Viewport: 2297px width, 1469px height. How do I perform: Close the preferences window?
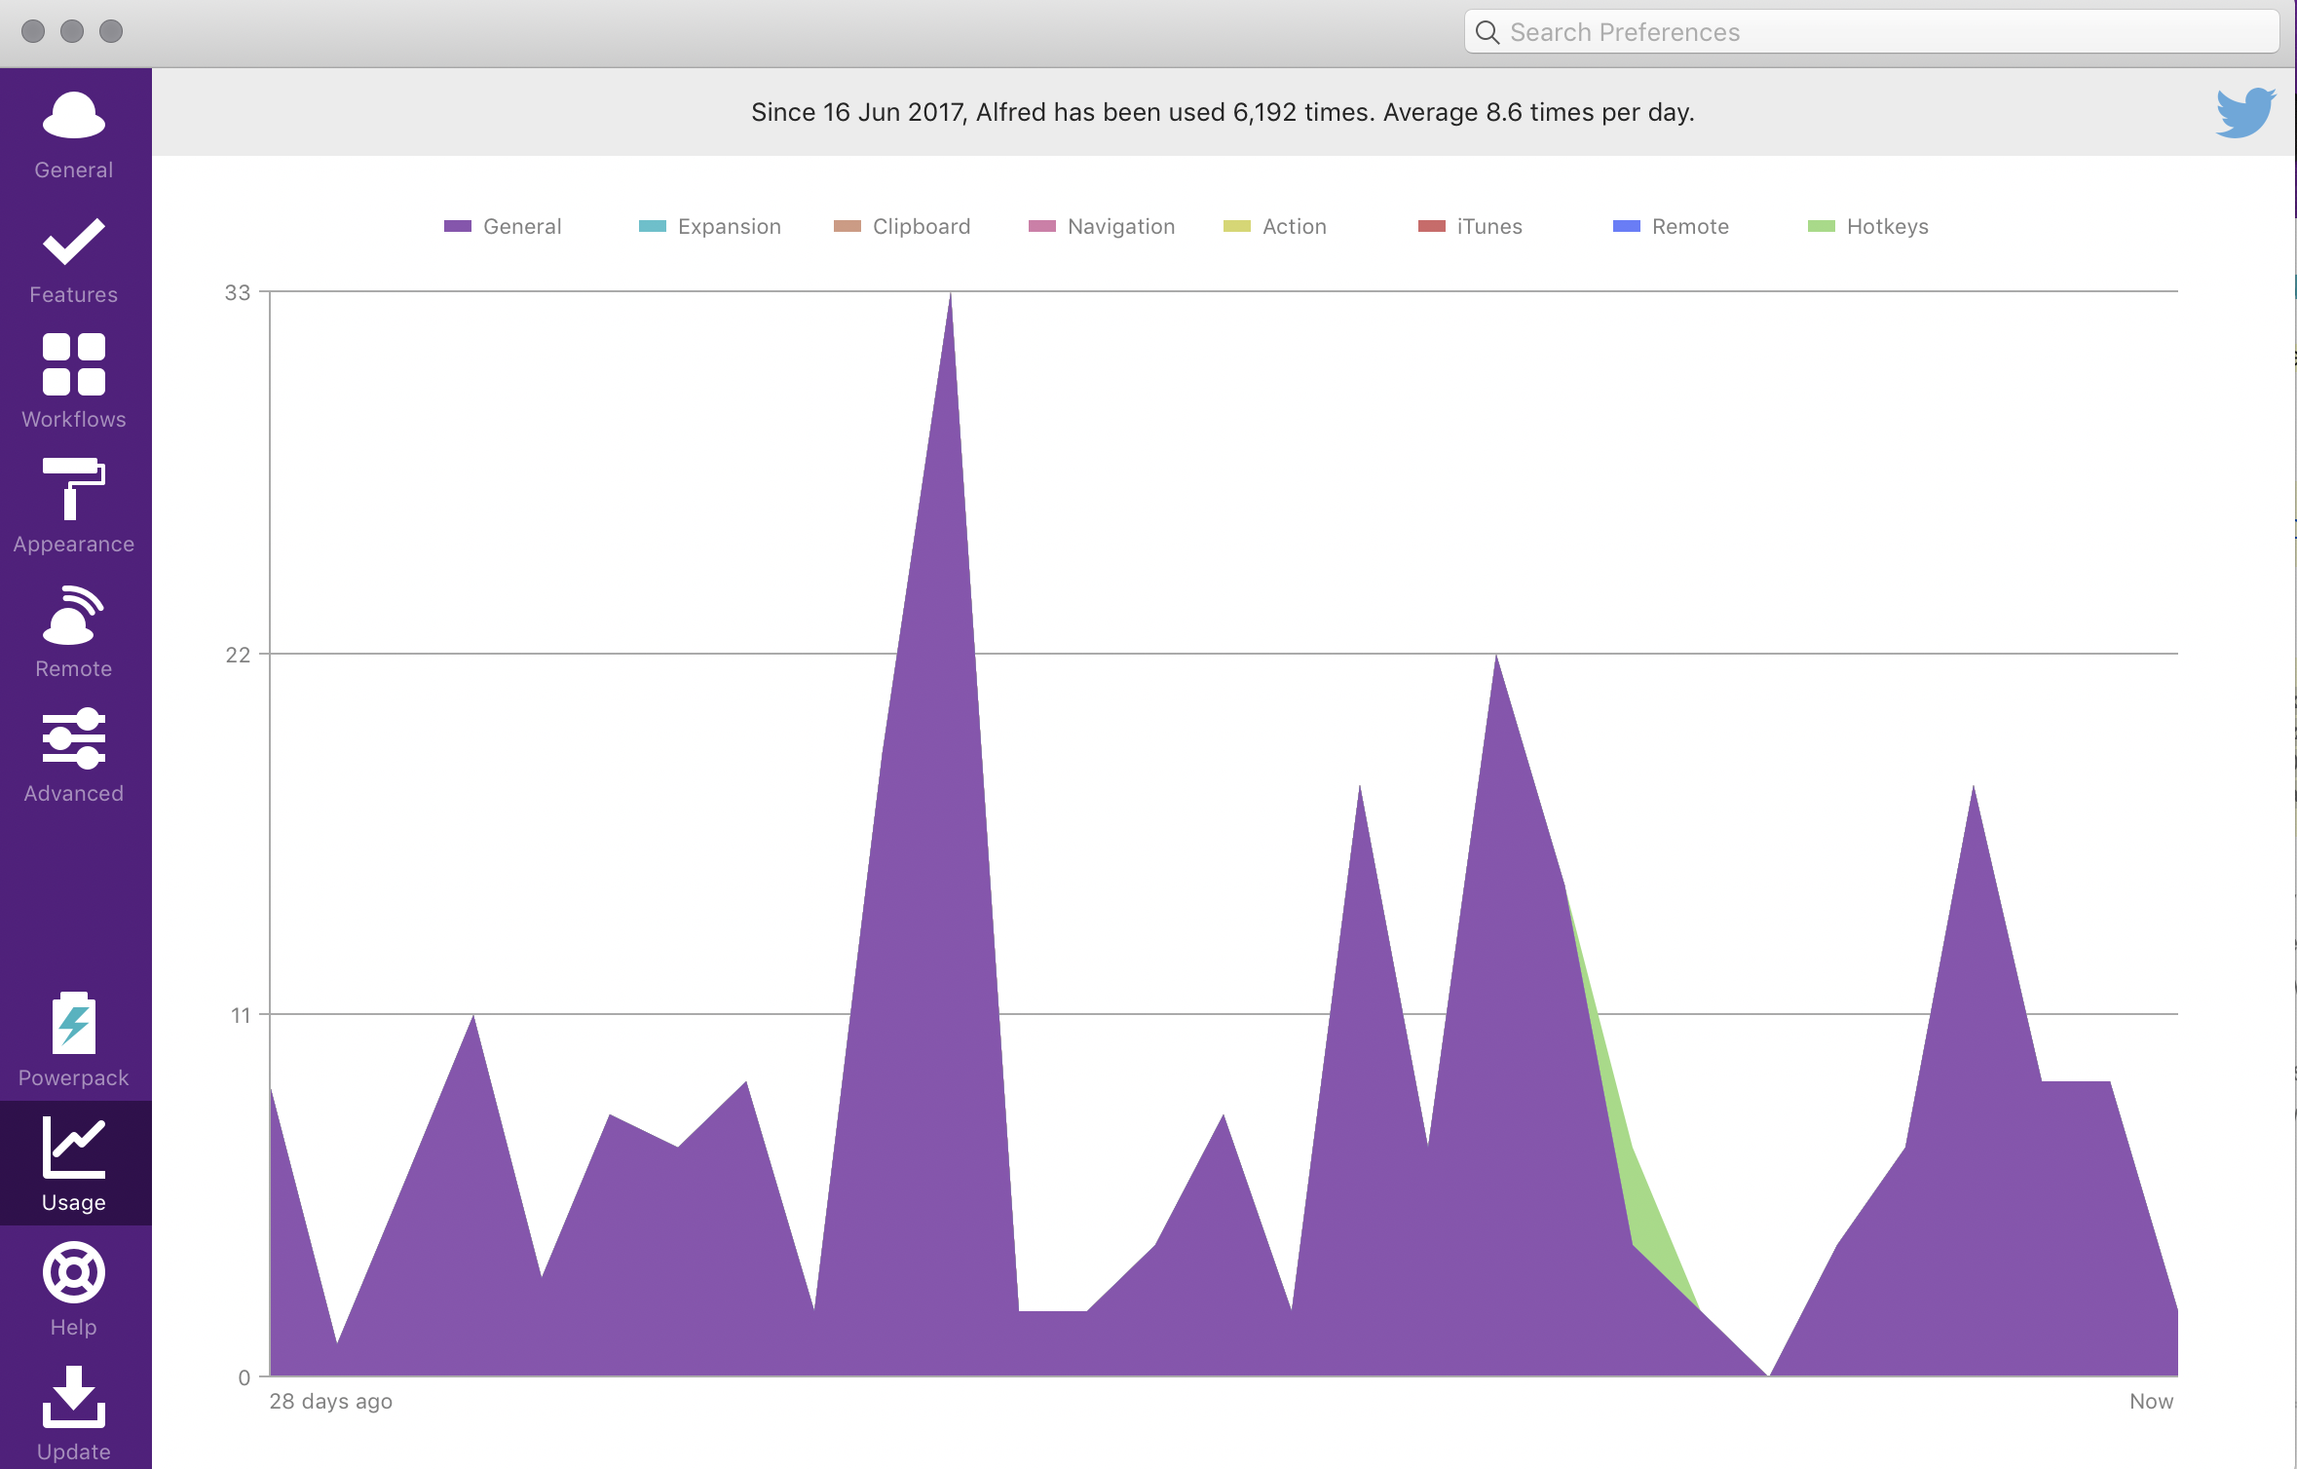[33, 31]
